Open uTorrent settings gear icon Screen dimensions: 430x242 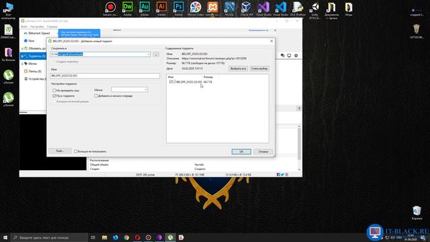[296, 55]
